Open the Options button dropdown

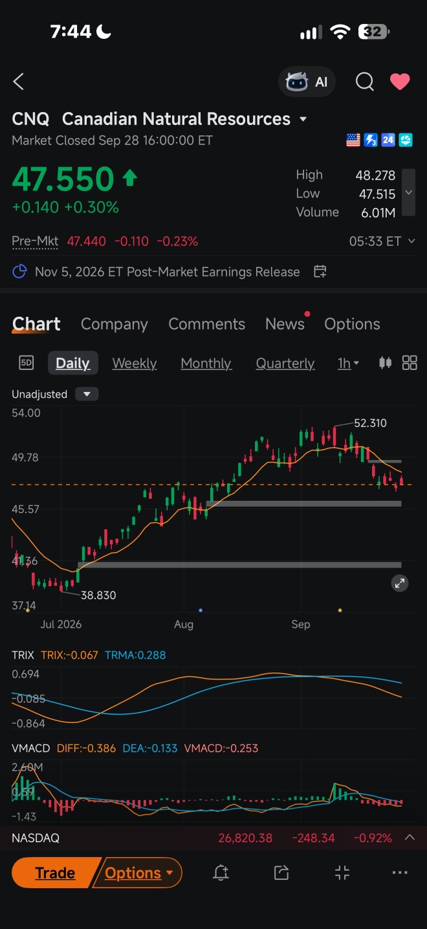point(139,873)
